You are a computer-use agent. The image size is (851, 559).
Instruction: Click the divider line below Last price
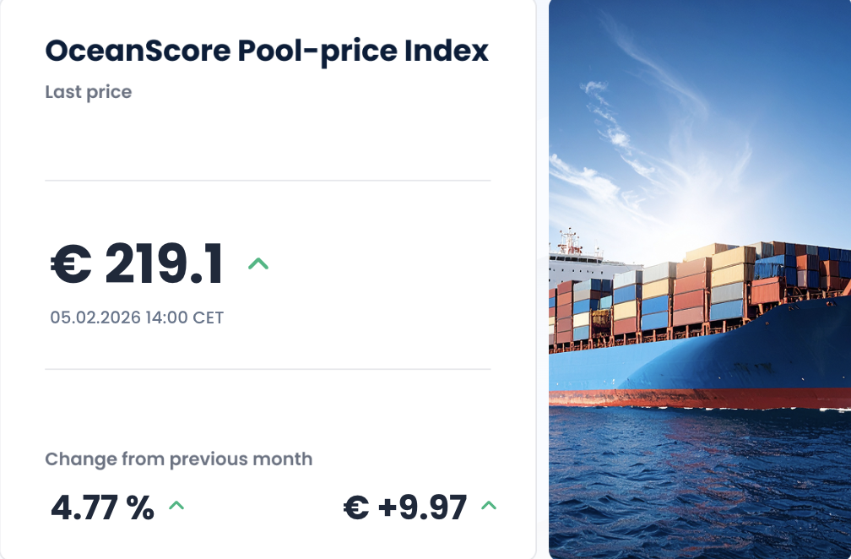pos(267,180)
